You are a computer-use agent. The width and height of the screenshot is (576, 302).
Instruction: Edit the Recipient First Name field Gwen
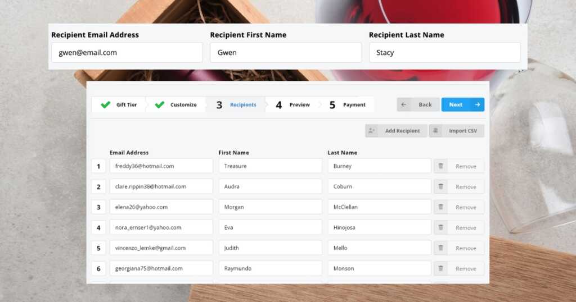[286, 52]
